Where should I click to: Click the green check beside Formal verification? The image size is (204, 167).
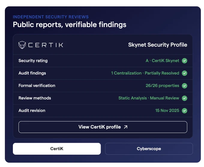[x=184, y=86]
